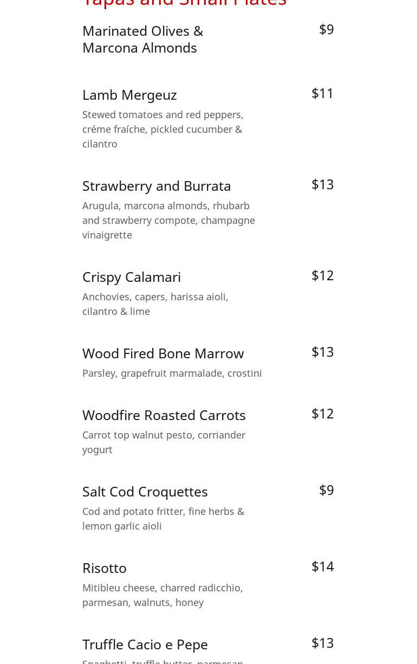Select the $9 price for Salt Cod Croquettes
Screen dimensions: 417x664
pyautogui.click(x=327, y=490)
